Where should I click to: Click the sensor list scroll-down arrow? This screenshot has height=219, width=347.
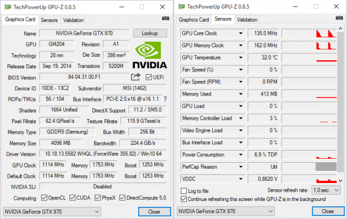coord(341,181)
